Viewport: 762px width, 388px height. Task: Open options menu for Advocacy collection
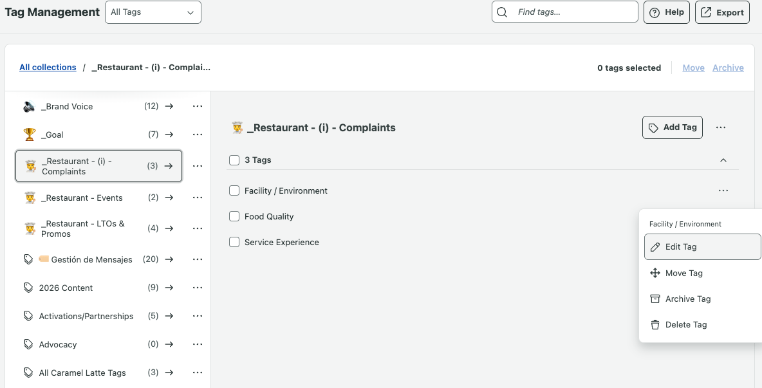[198, 344]
